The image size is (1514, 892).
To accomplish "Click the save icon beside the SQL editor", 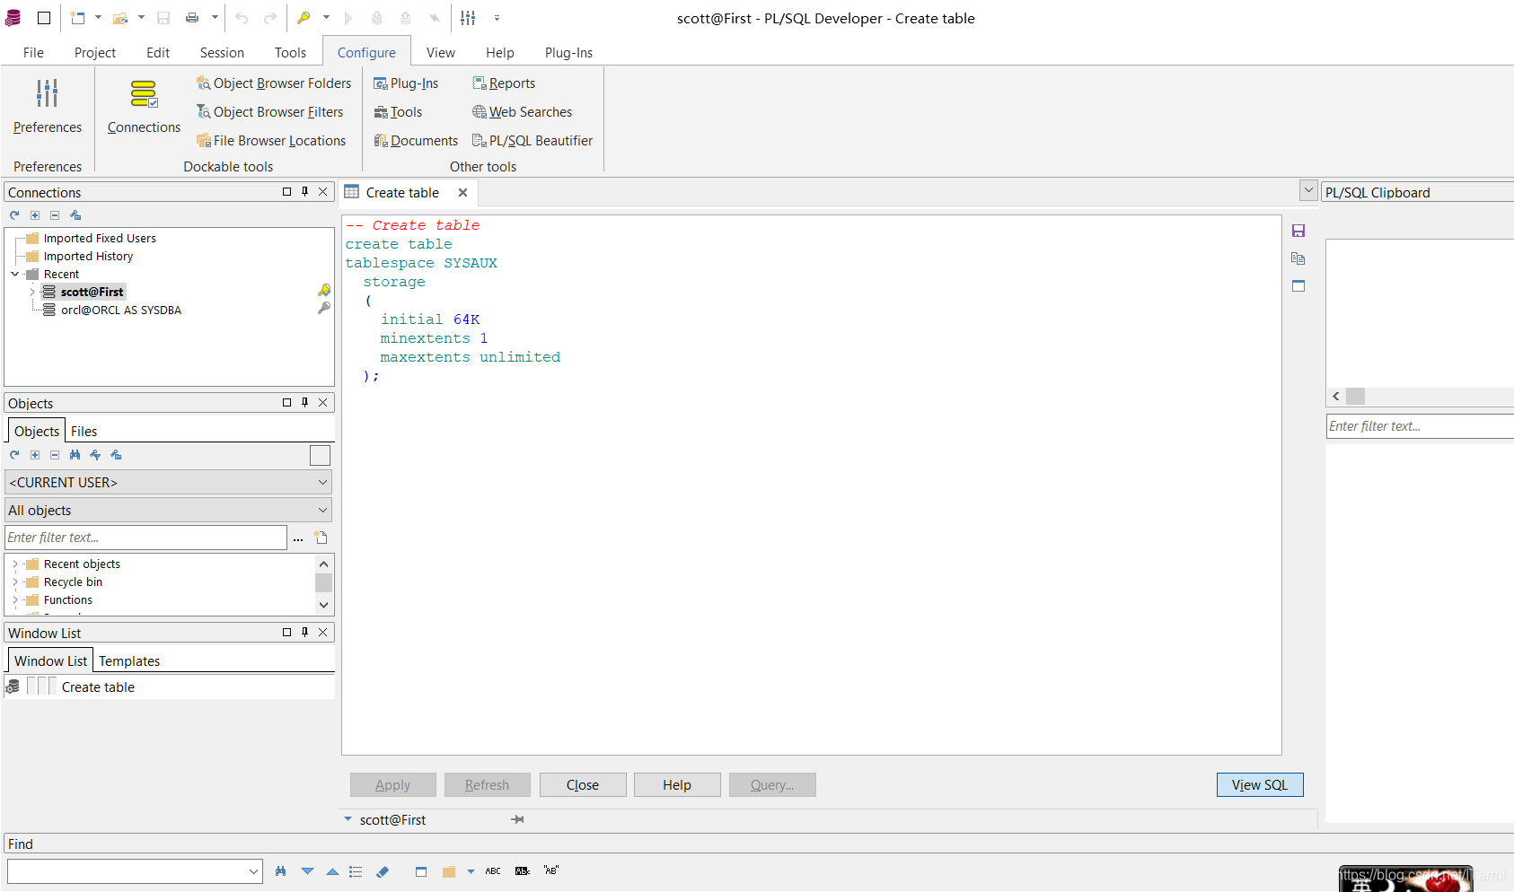I will tap(1298, 232).
